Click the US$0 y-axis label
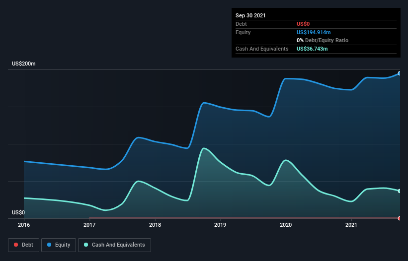This screenshot has height=261, width=408. 18,212
